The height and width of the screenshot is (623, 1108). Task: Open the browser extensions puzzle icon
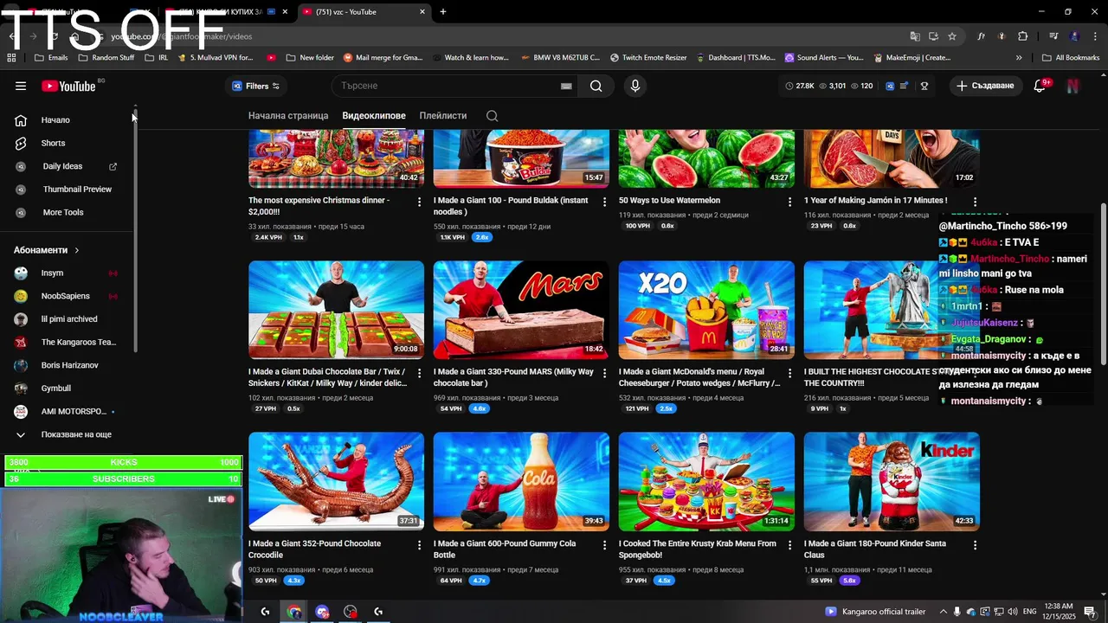[x=1023, y=36]
